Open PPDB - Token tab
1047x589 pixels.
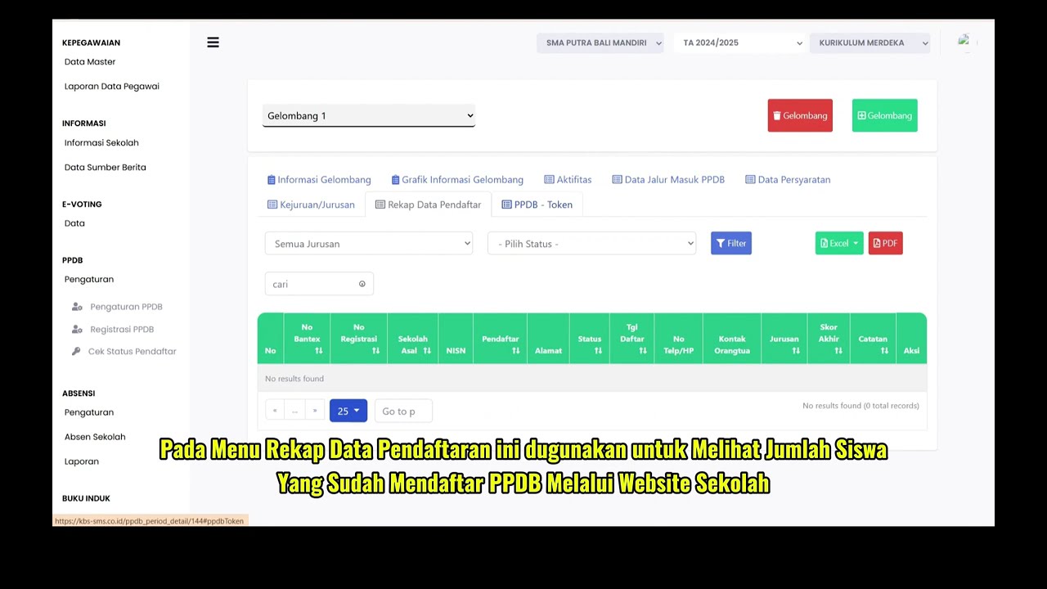[537, 205]
